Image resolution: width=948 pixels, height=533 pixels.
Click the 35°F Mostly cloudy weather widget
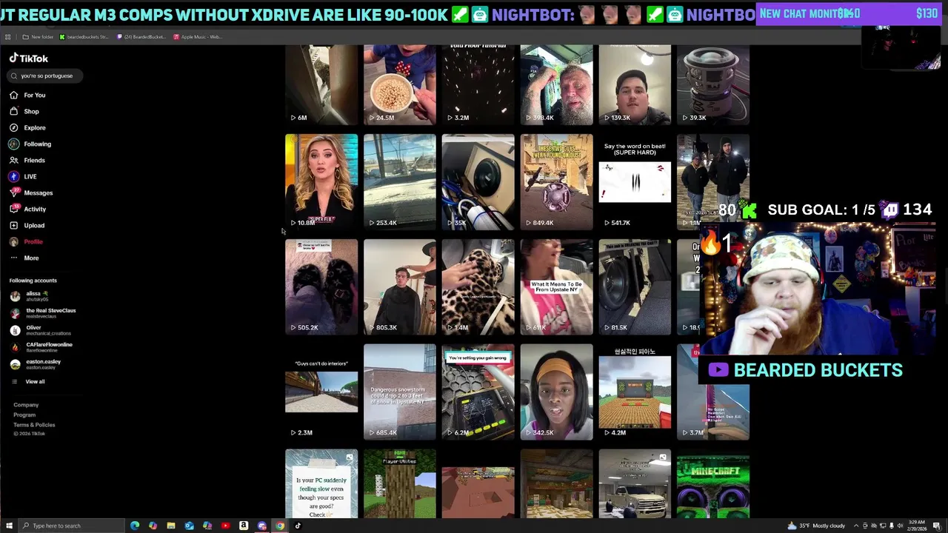click(818, 526)
